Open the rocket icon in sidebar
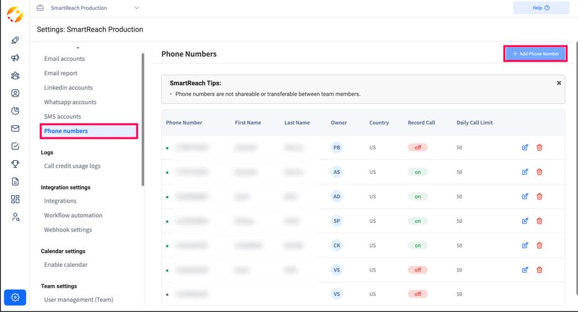578x312 pixels. click(x=15, y=40)
